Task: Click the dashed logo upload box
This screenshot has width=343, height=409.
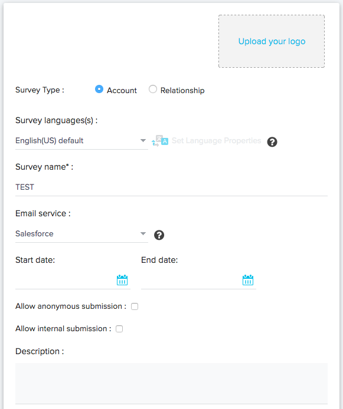Action: (272, 41)
